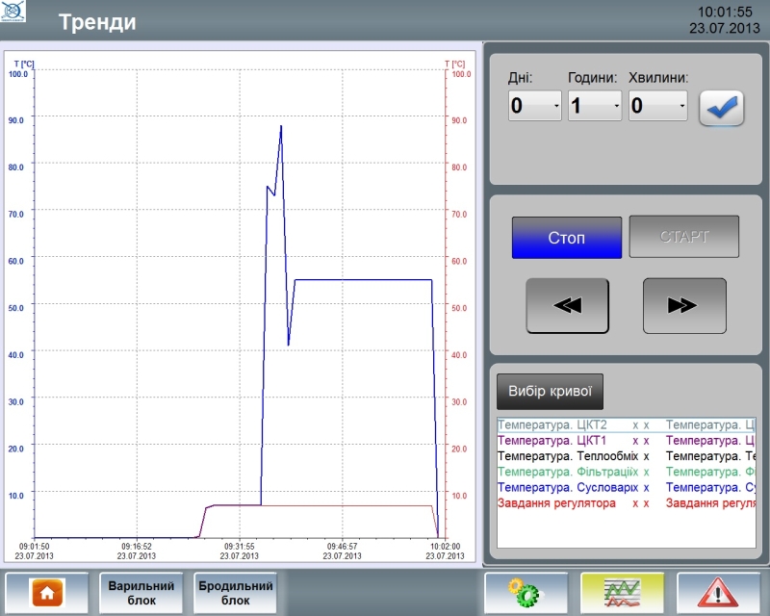The height and width of the screenshot is (616, 770).
Task: Open the alarms warning triangle page
Action: coord(719,593)
